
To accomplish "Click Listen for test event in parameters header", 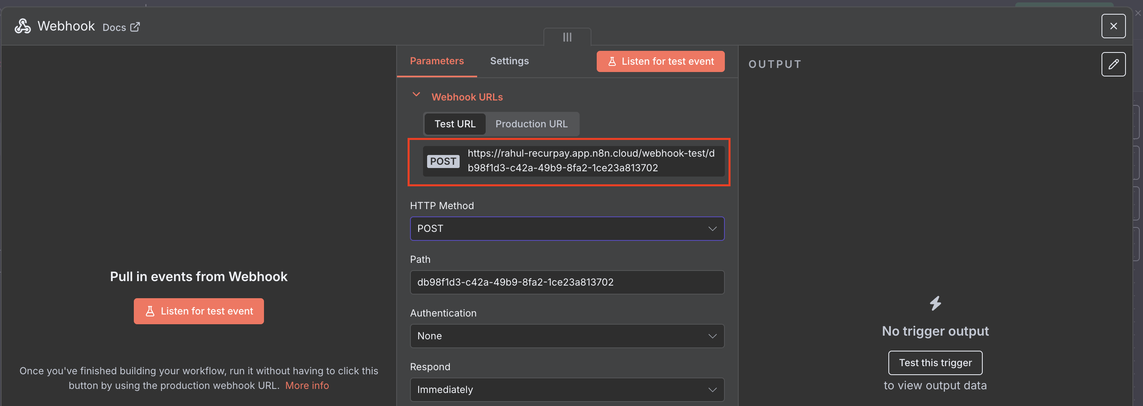I will pos(660,61).
